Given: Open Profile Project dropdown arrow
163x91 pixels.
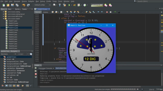Looking at the screenshot, I should (x=87, y=5).
